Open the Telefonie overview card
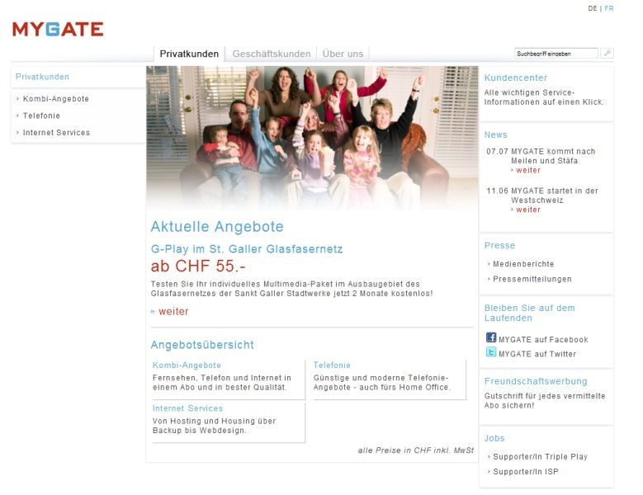This screenshot has height=495, width=643. click(x=389, y=379)
